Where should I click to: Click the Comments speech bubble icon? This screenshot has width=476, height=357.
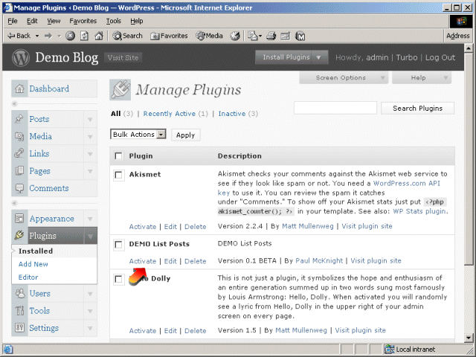click(19, 188)
